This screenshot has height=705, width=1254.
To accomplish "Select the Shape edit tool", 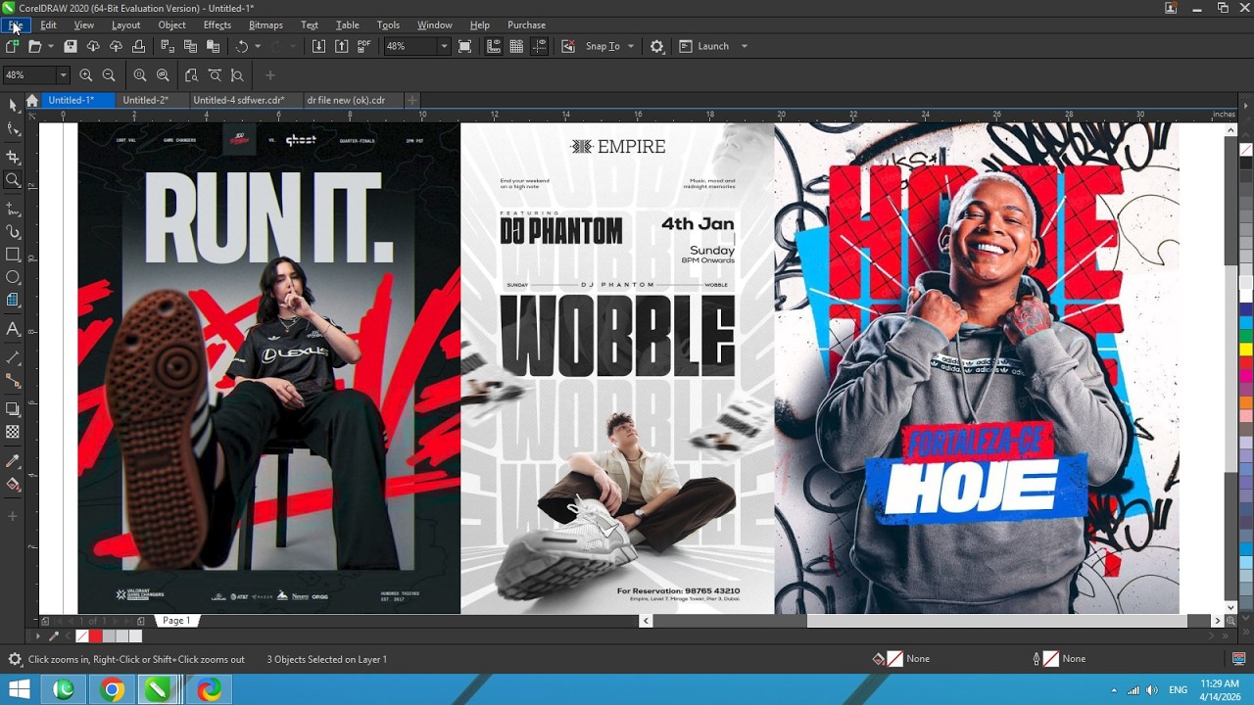I will pos(13,129).
